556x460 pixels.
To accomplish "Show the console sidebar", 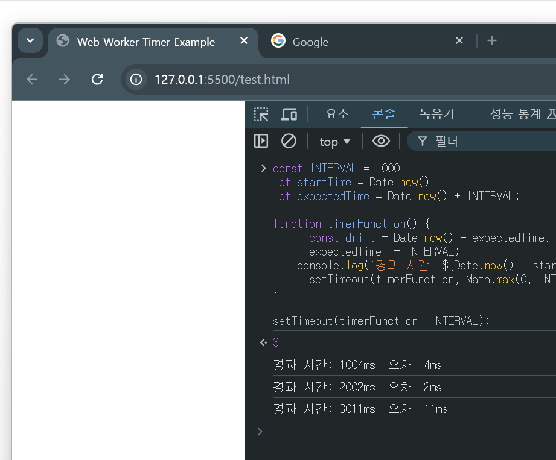I will (261, 141).
